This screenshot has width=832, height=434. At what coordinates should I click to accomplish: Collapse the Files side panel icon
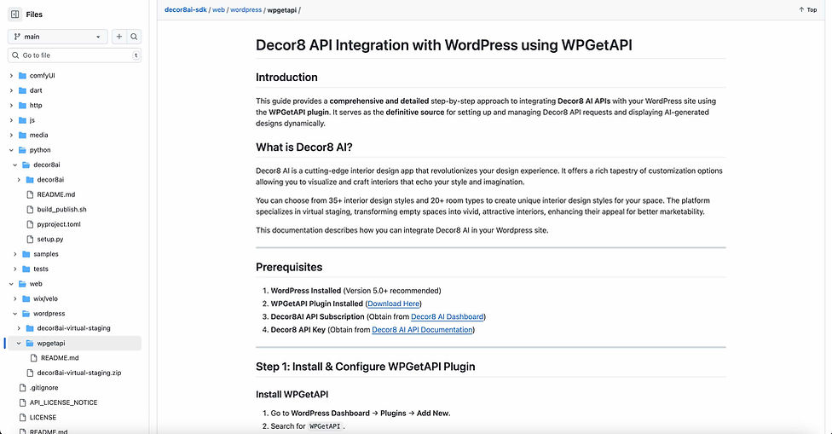[x=14, y=14]
